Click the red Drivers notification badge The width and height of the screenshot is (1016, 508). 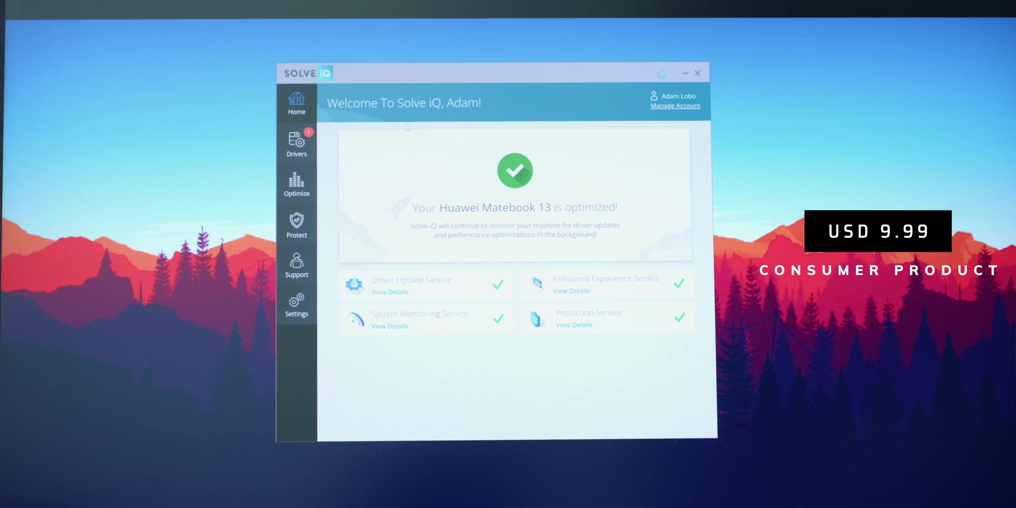(x=309, y=132)
